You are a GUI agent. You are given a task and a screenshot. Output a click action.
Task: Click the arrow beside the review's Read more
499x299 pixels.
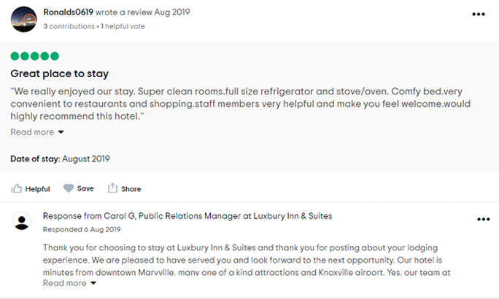click(x=61, y=132)
